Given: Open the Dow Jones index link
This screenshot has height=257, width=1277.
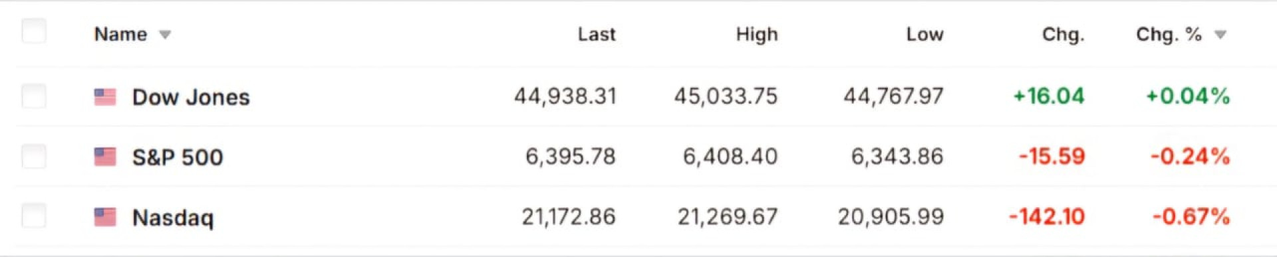Looking at the screenshot, I should [x=191, y=98].
